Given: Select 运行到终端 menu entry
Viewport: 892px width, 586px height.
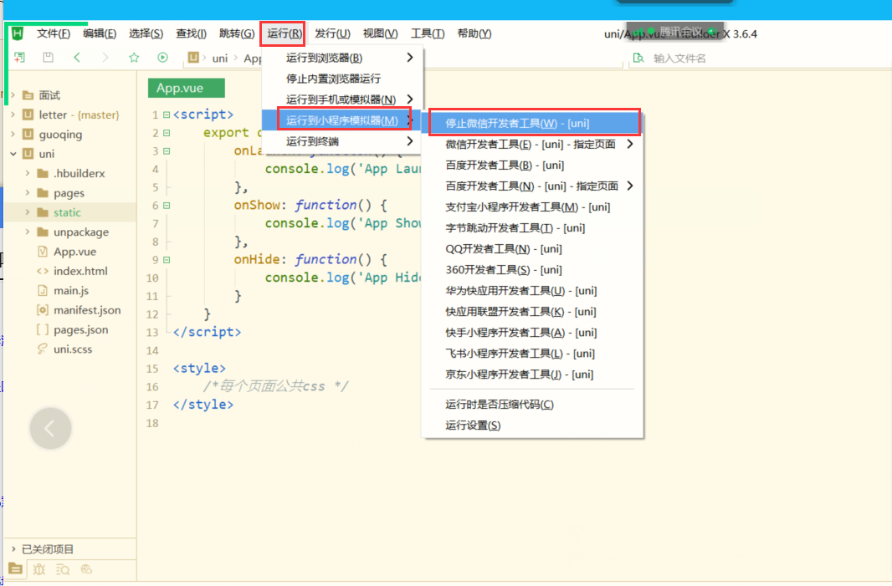Looking at the screenshot, I should 342,141.
